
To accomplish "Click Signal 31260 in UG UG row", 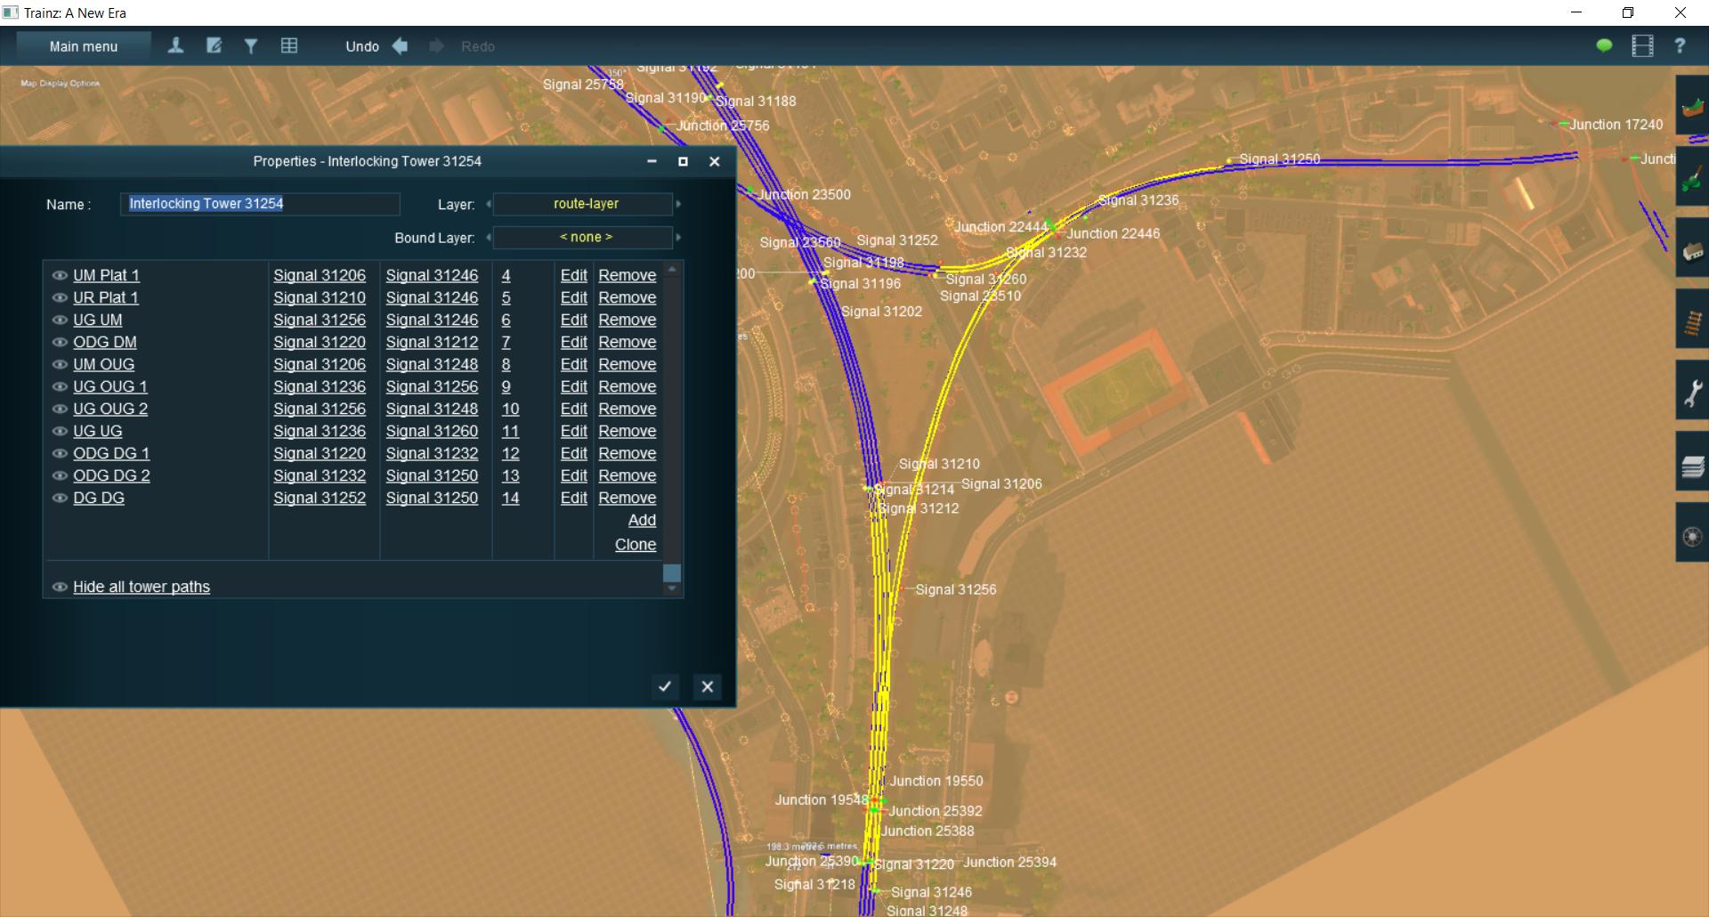I will [432, 431].
